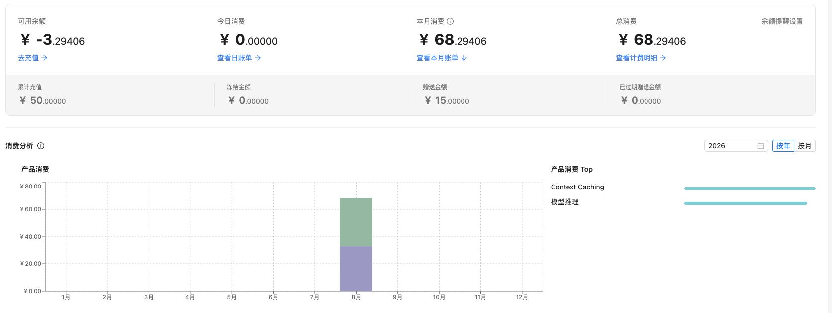
Task: Click the 1月 axis label
Action: tap(66, 297)
